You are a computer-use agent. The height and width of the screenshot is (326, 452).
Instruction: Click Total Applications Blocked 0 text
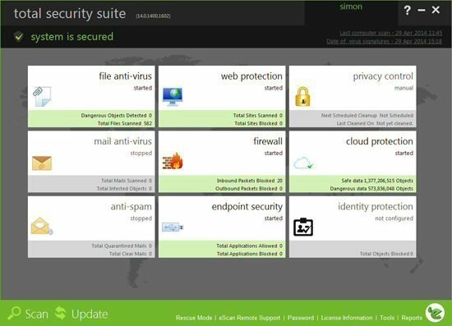tap(250, 254)
